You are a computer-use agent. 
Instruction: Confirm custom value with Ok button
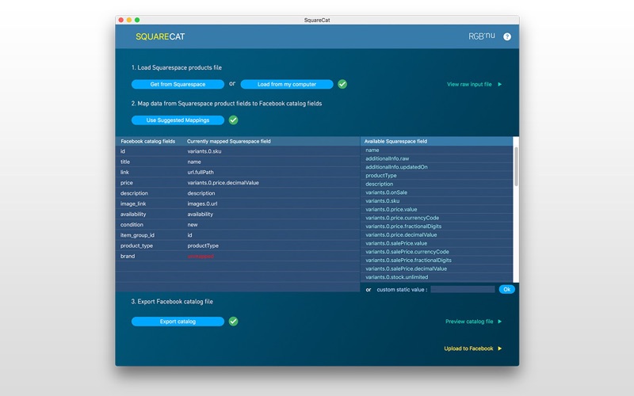click(x=506, y=290)
